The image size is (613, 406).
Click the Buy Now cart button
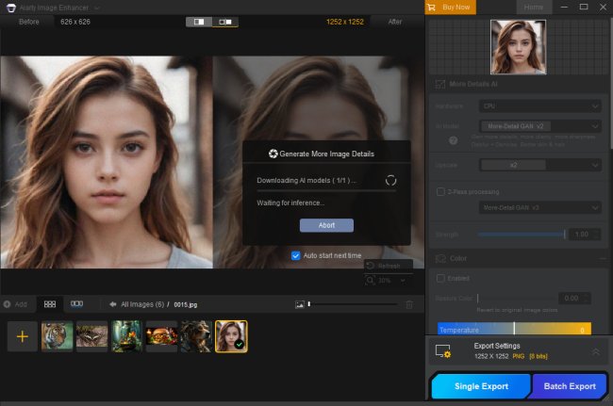(450, 8)
